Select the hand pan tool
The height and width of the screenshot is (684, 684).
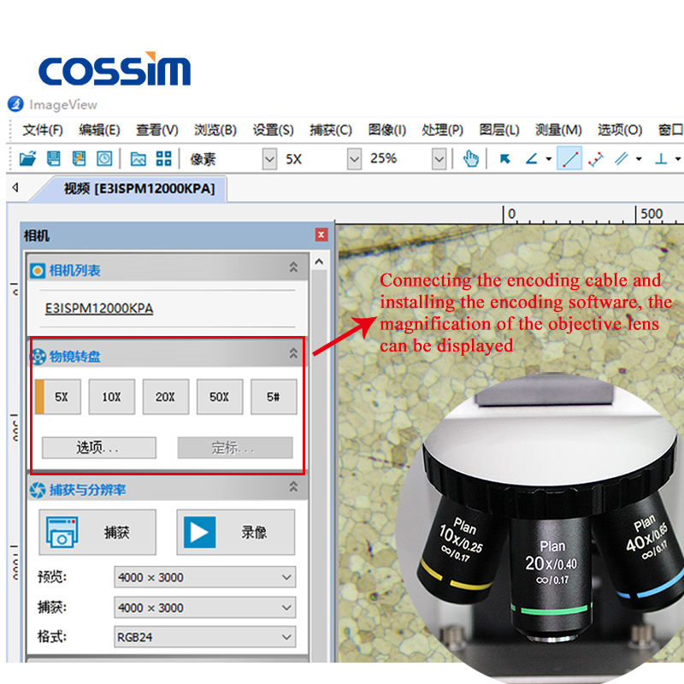click(471, 158)
